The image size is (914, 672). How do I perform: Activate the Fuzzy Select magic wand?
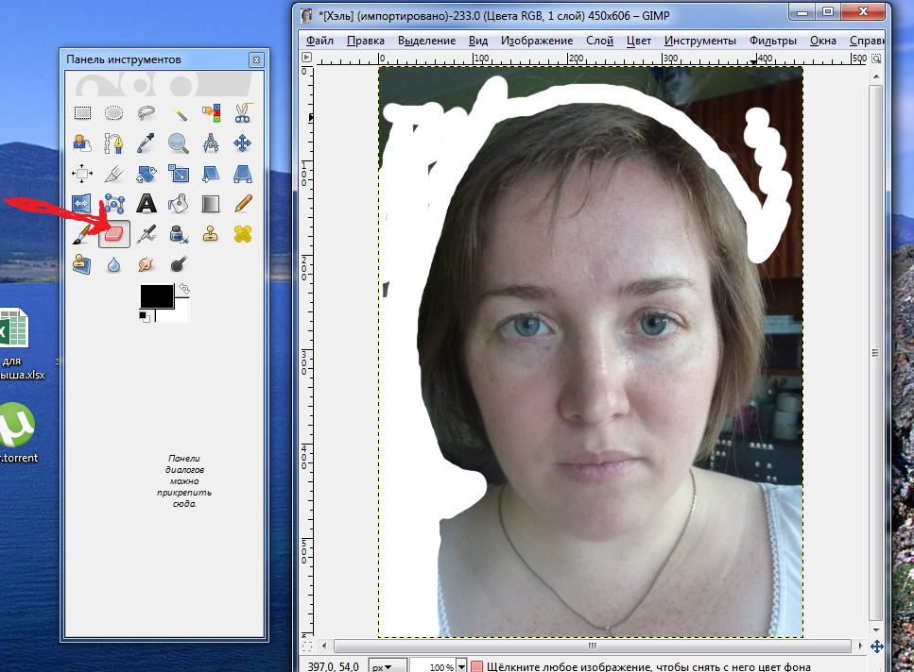coord(179,112)
